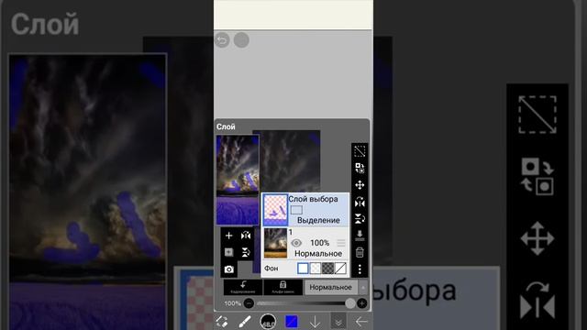Click arrow next to blend mode button

coord(363,287)
